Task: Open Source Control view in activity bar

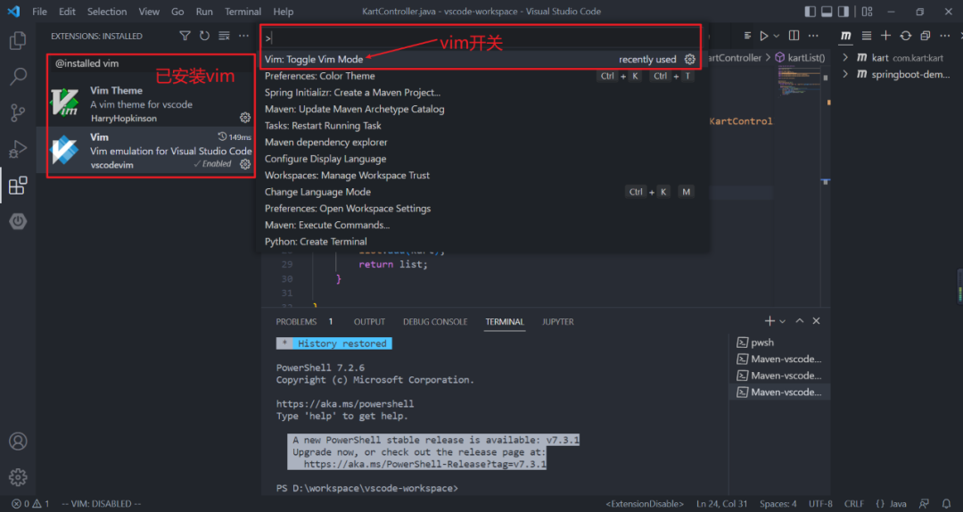Action: coord(18,112)
